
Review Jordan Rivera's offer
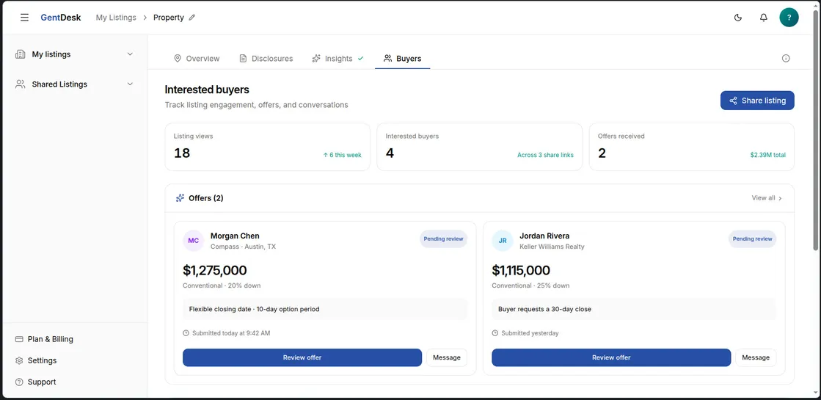click(x=611, y=357)
